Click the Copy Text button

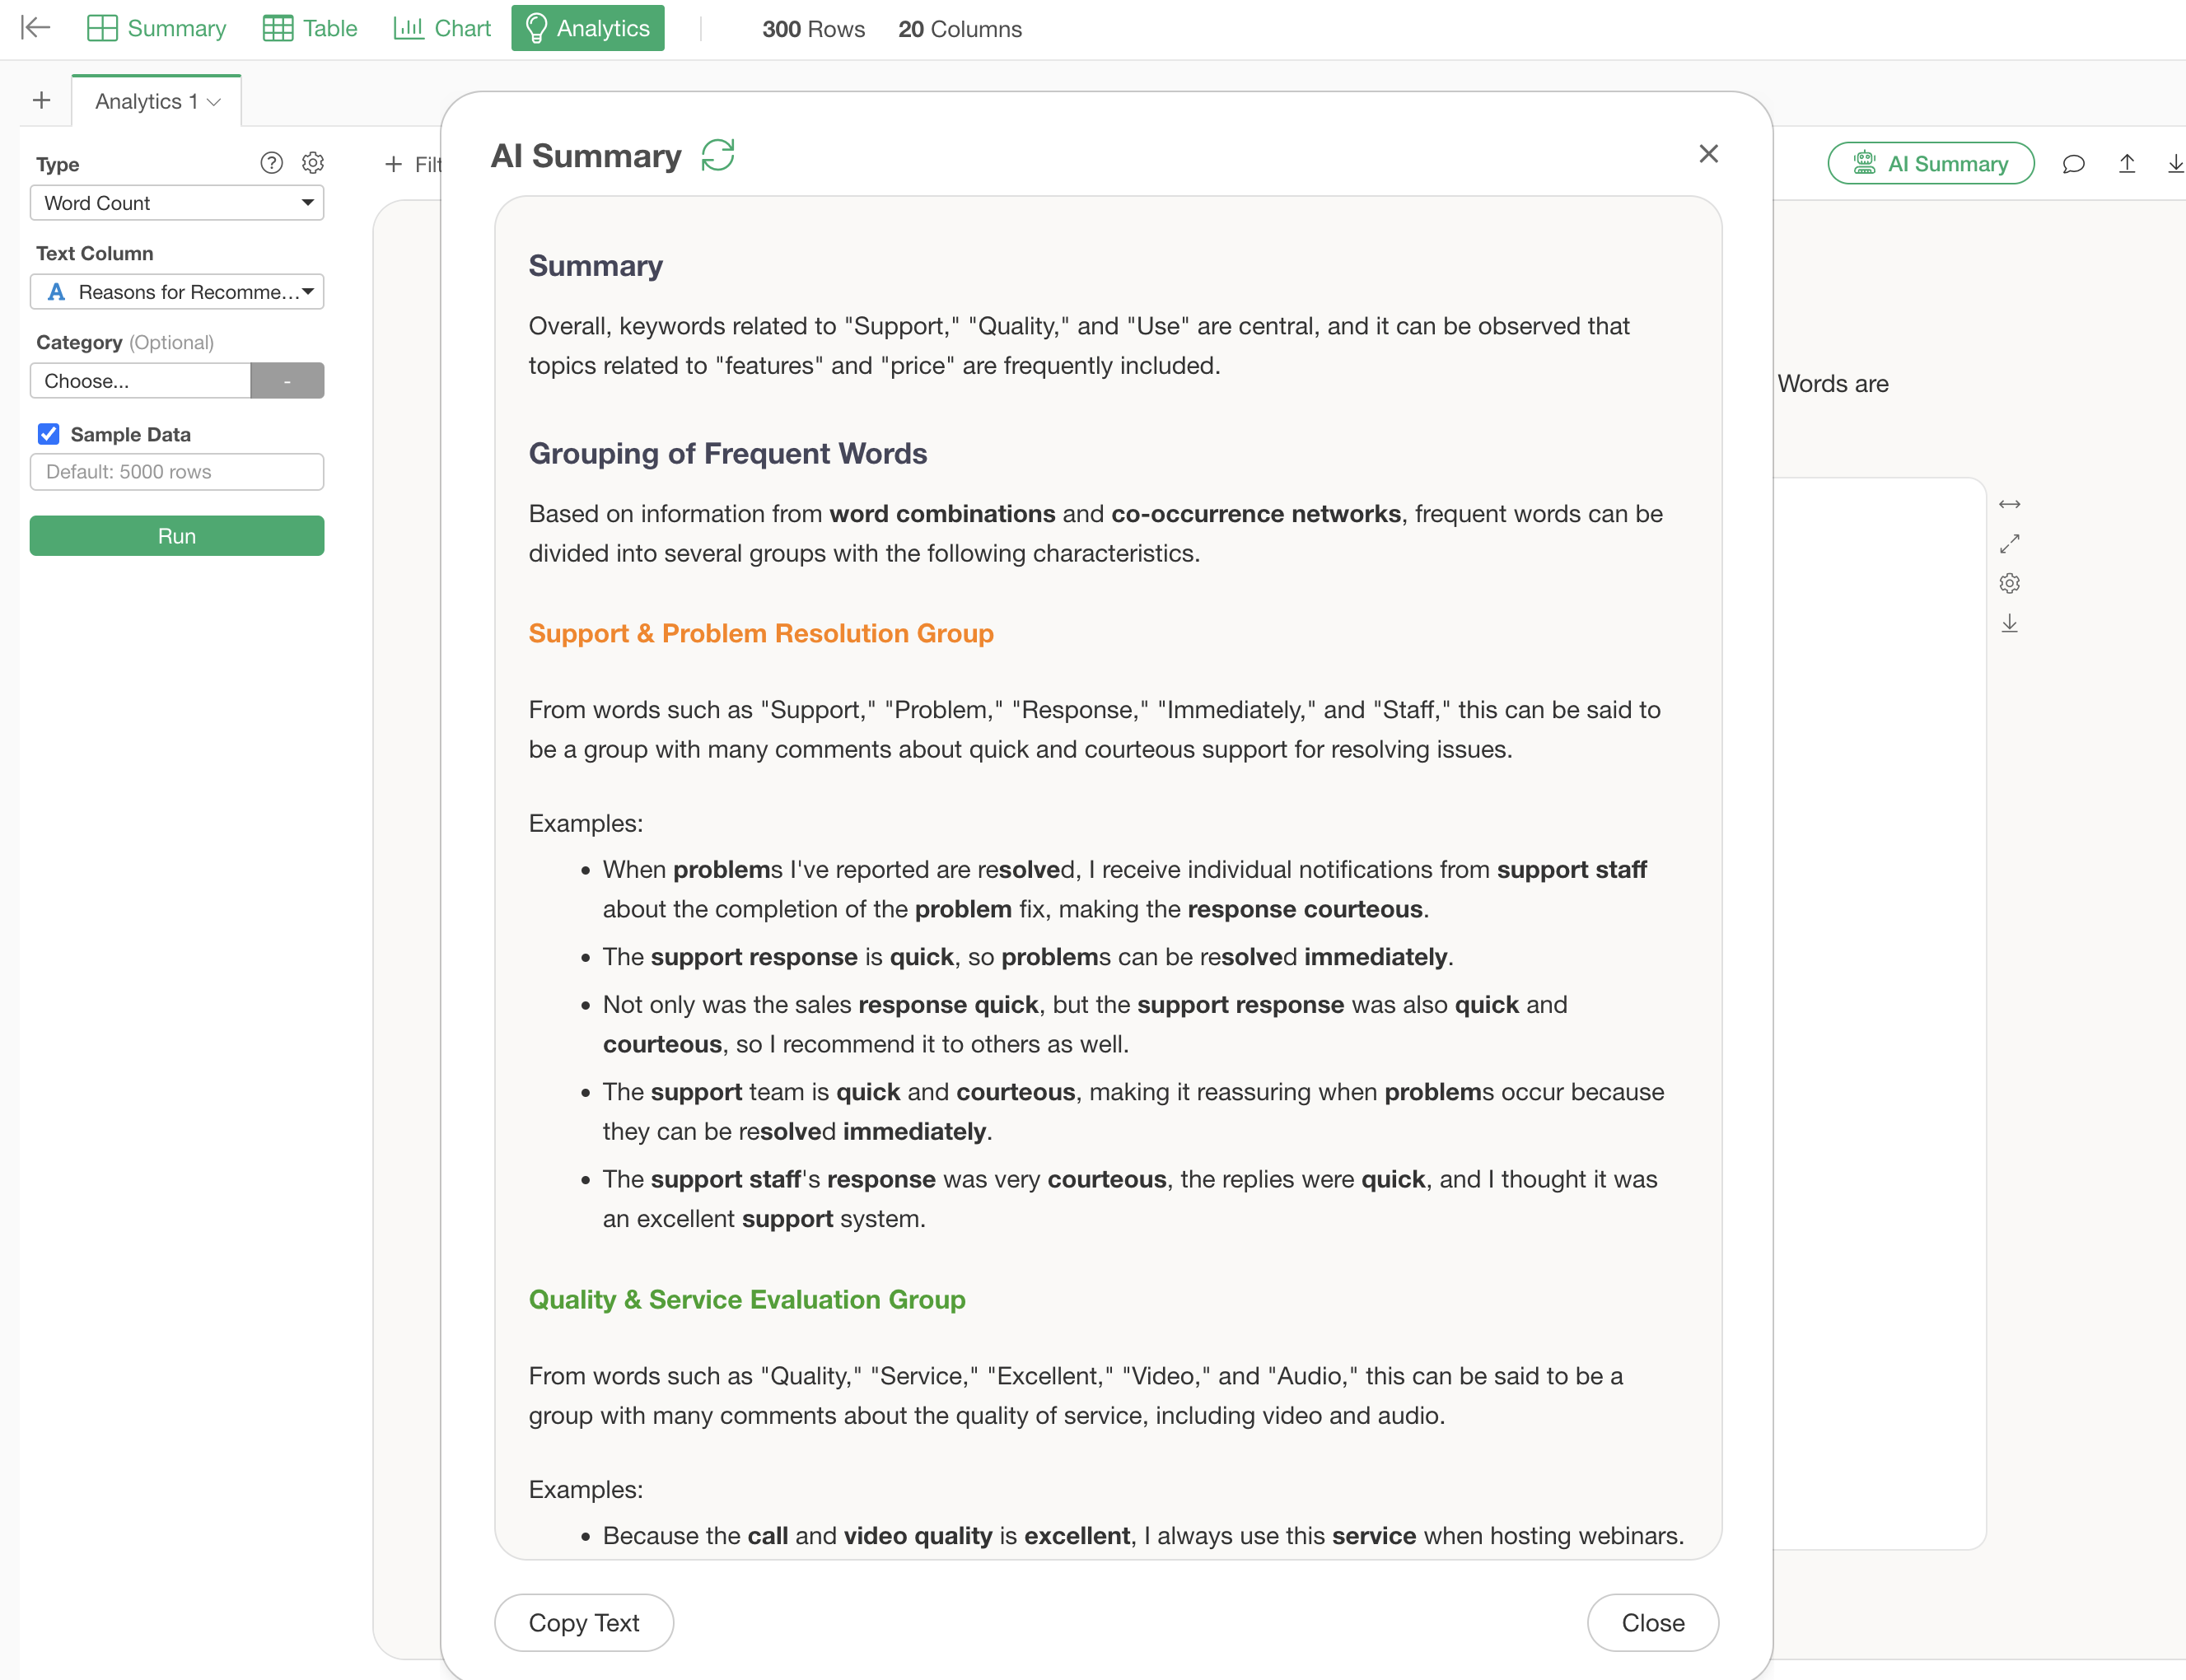click(x=583, y=1622)
